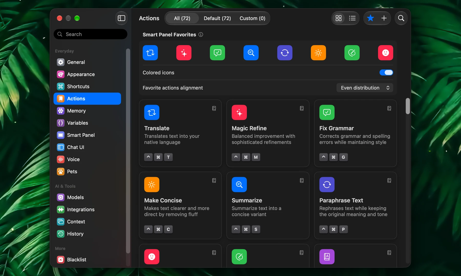Open the Paraphrase Text action card title
The height and width of the screenshot is (276, 461).
(x=341, y=200)
